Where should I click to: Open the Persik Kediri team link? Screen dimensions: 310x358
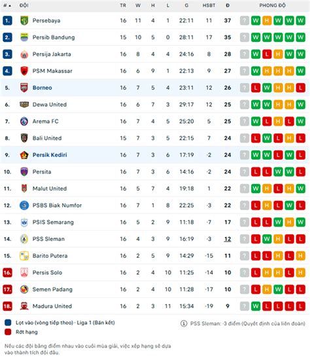point(50,155)
